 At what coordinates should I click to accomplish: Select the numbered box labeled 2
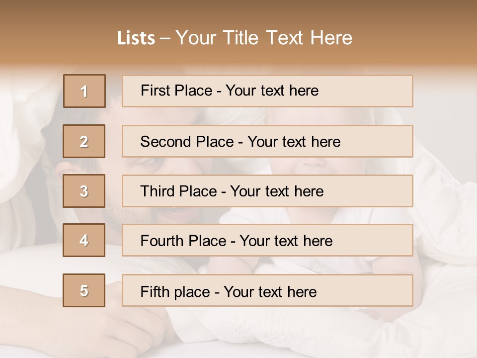click(84, 141)
